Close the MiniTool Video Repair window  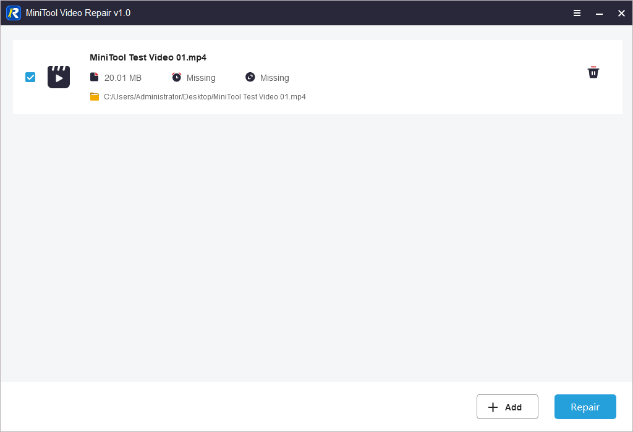click(621, 13)
